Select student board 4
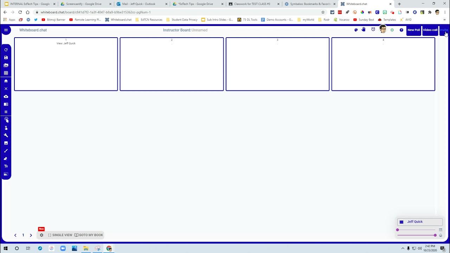 tap(383, 64)
